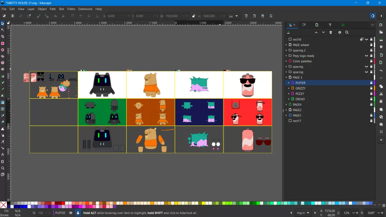Screen dimensions: 386x217
Task: Select the Spiral tool
Action: click(3, 69)
